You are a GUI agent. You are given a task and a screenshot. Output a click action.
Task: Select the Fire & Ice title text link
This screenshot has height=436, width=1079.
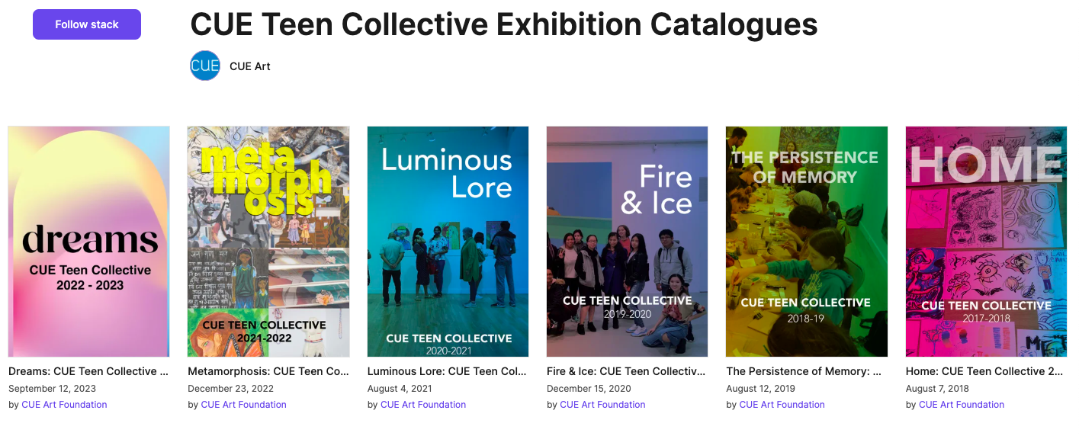click(x=627, y=371)
